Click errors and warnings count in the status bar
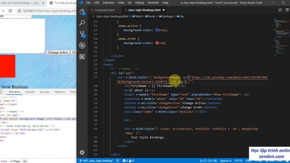Viewport: 290px width, 163px height. [128, 161]
